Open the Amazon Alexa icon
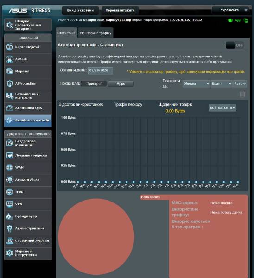The image size is (254, 278). (x=10, y=180)
